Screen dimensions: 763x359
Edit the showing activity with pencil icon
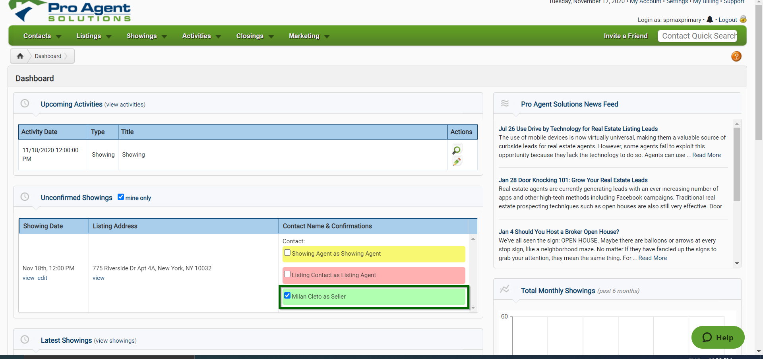pos(457,161)
